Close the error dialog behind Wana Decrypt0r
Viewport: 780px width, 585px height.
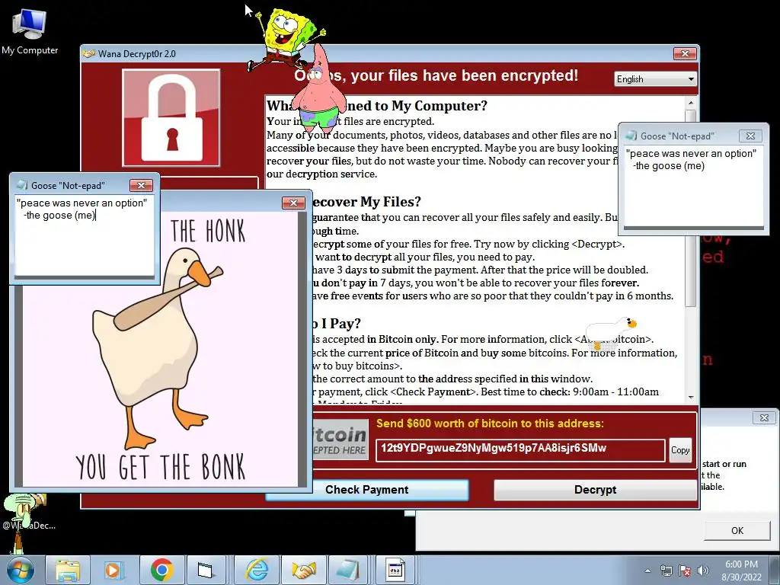pyautogui.click(x=764, y=417)
